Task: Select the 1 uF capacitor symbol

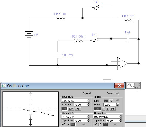Action: [x=128, y=39]
